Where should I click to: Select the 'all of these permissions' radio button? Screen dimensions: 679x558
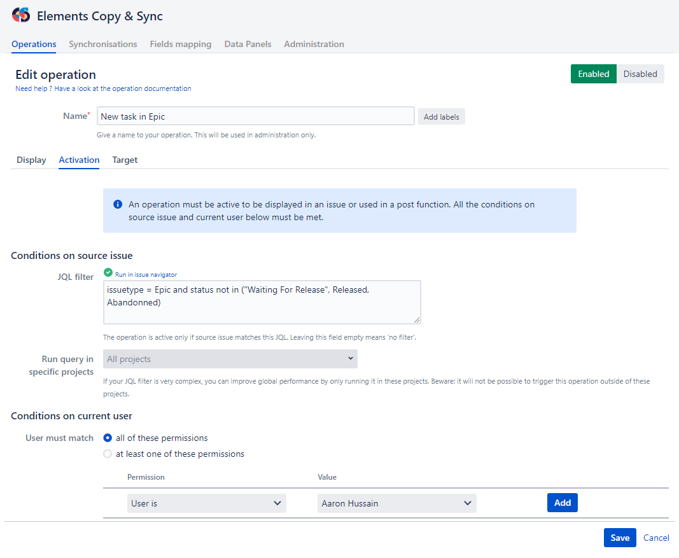108,438
